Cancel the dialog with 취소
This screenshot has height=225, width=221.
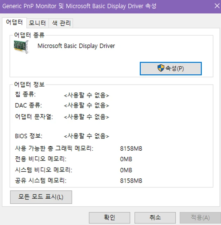155,218
